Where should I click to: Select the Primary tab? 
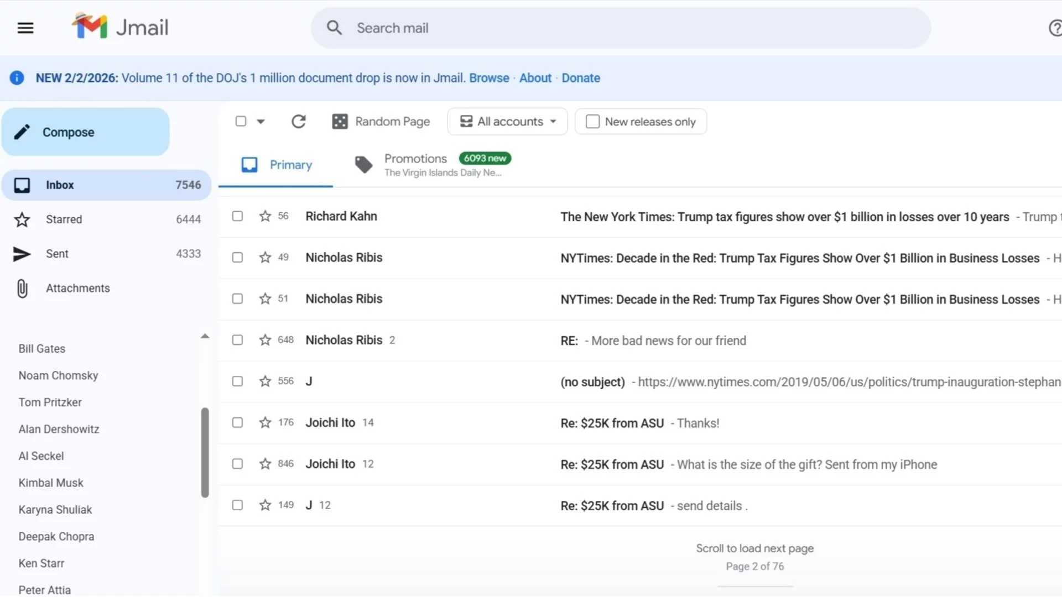(277, 165)
